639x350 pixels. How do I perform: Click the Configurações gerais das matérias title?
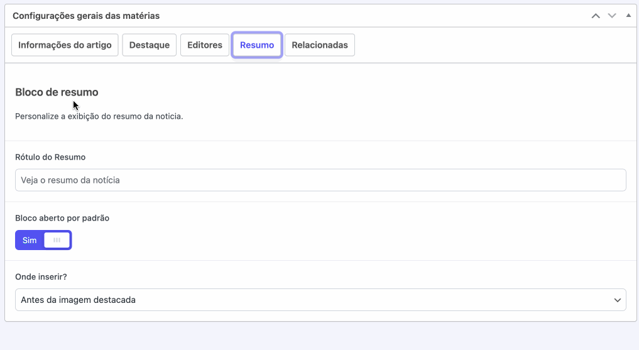[x=86, y=16]
